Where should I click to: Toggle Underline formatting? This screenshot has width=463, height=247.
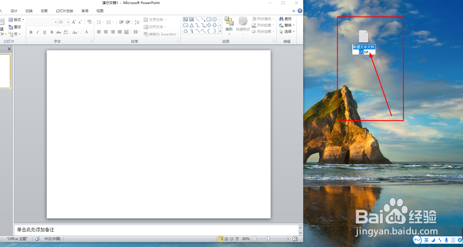pyautogui.click(x=44, y=32)
